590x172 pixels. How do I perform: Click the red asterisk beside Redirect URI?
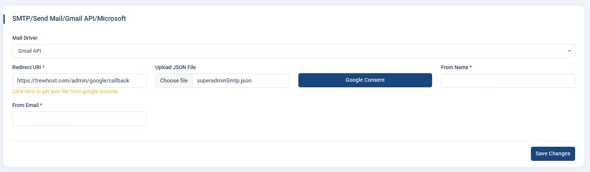coord(43,67)
